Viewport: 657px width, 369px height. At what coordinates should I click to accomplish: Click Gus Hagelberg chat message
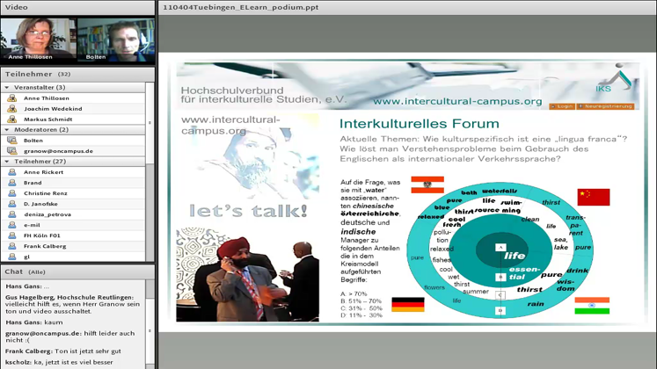click(73, 304)
